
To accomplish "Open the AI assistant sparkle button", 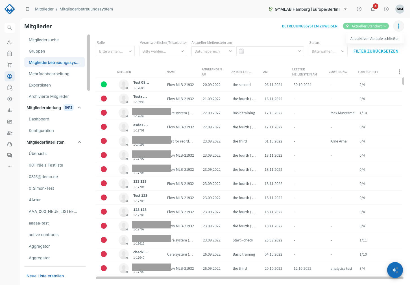I will [x=395, y=270].
